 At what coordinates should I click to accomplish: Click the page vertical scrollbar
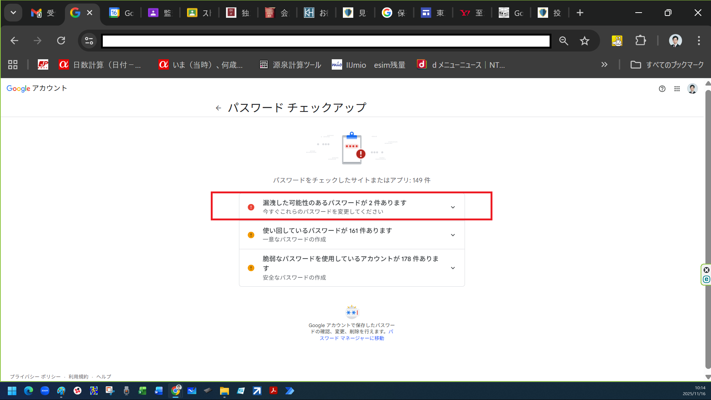[x=708, y=230]
